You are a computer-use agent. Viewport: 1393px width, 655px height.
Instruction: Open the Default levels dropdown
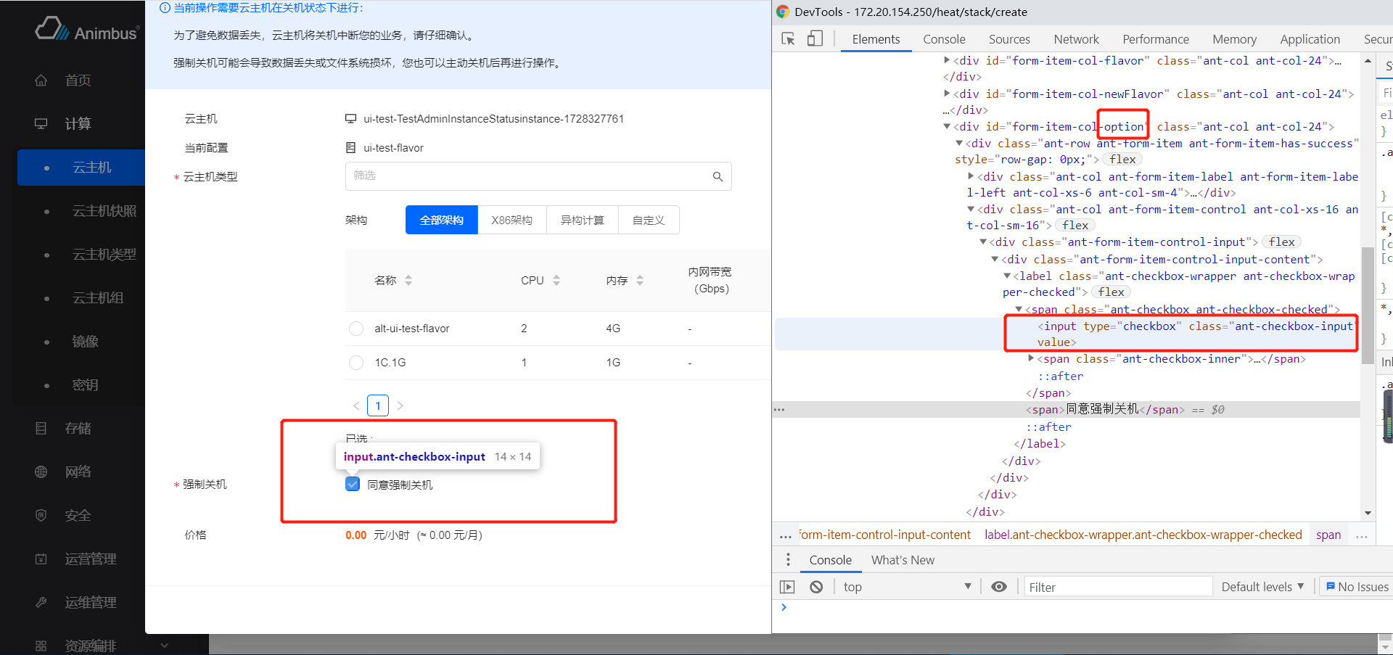point(1262,587)
